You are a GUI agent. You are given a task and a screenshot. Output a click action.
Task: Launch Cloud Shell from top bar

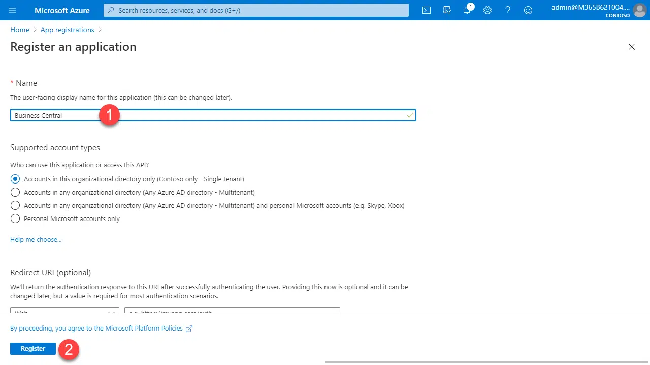(427, 10)
